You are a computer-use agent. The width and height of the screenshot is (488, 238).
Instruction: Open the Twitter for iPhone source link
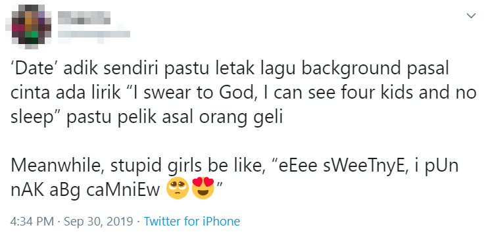pyautogui.click(x=192, y=222)
